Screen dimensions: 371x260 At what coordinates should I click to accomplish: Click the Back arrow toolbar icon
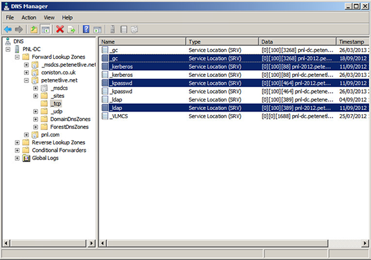[x=8, y=29]
